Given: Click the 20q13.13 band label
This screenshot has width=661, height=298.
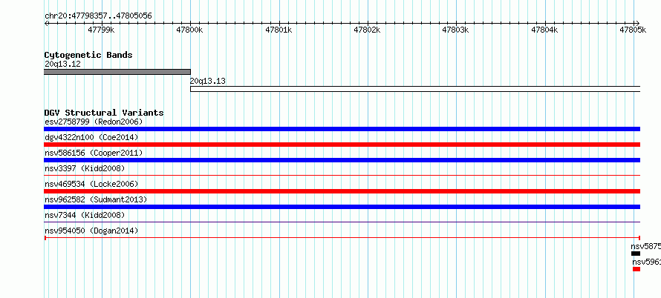Looking at the screenshot, I should 207,82.
